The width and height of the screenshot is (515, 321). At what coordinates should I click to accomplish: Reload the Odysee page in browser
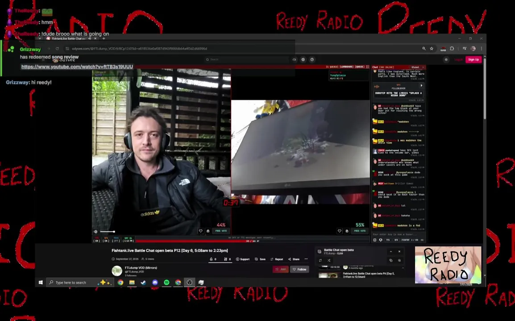tap(57, 49)
